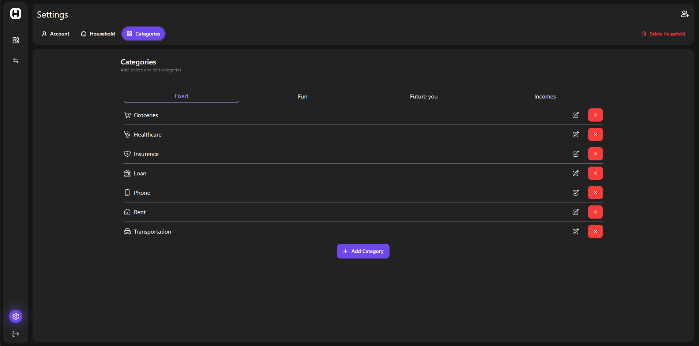Switch to the Fun categories tab
The width and height of the screenshot is (699, 346).
click(x=302, y=97)
